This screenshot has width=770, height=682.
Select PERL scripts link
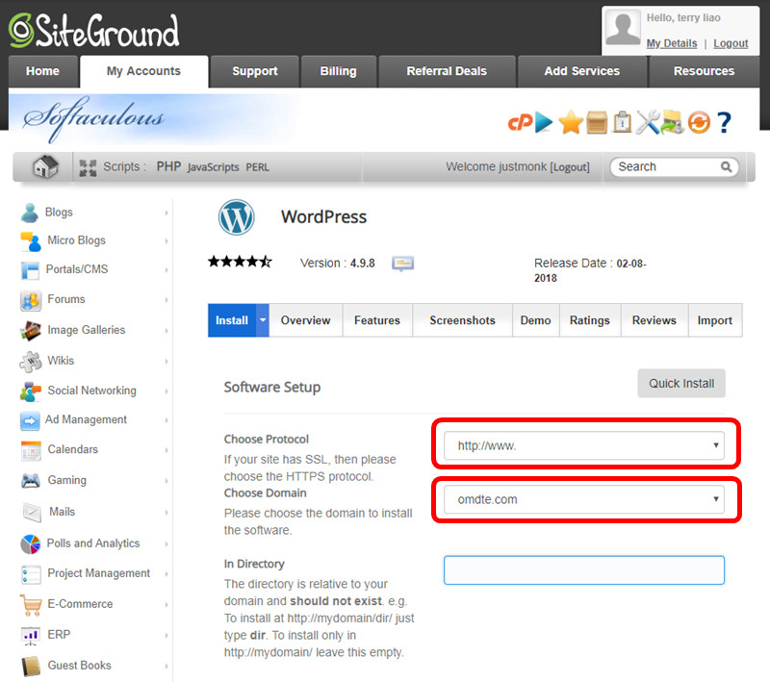coord(257,167)
